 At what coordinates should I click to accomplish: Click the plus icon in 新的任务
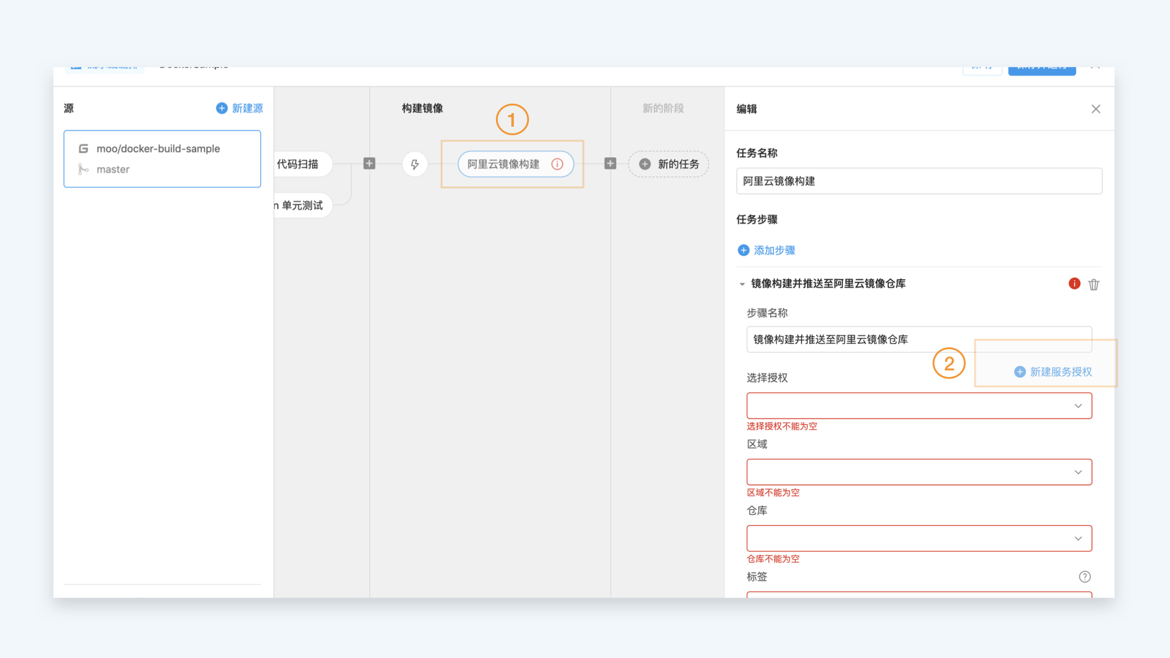click(x=645, y=164)
